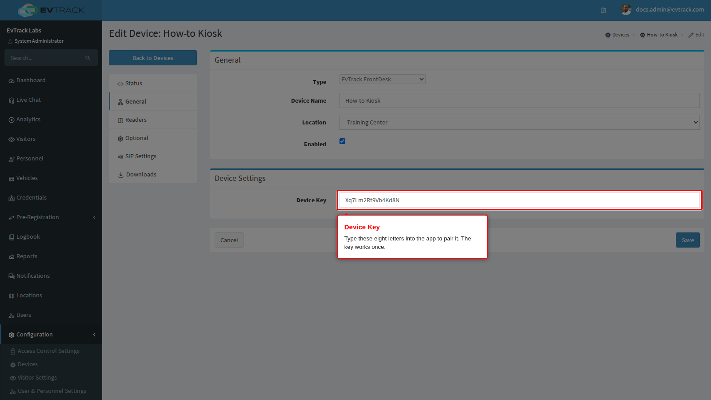Click How-to Kiosk breadcrumb
711x400 pixels.
(x=659, y=35)
